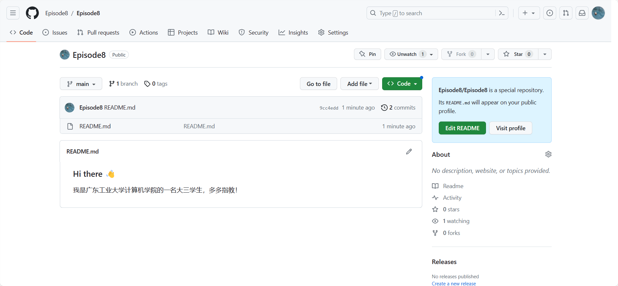Click the search magnifier icon
The height and width of the screenshot is (286, 618).
tap(373, 13)
